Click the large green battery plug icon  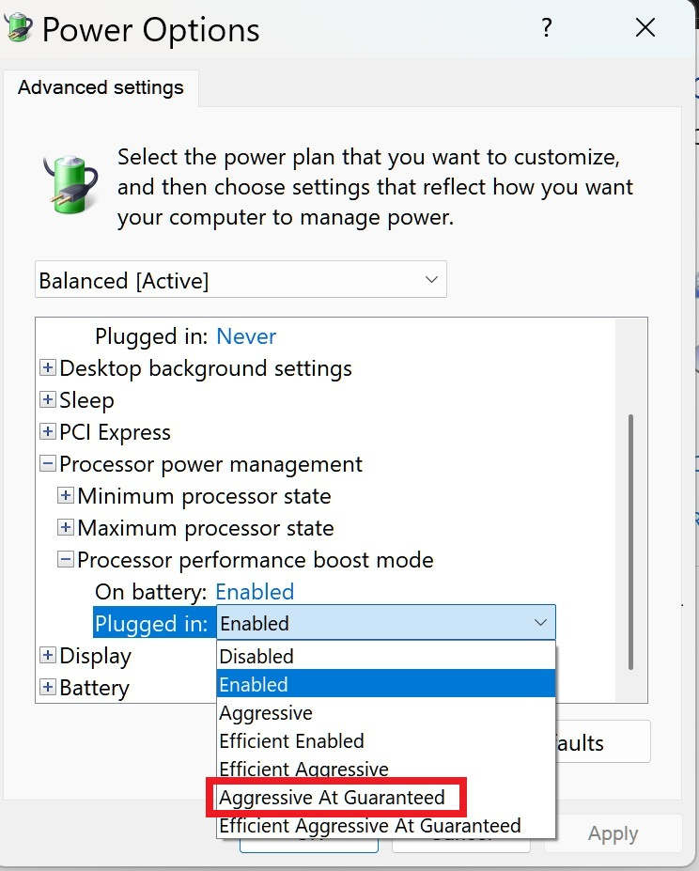[x=70, y=184]
